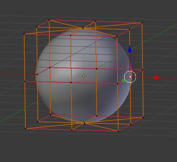Select lattice's back top-left corner vertex
This screenshot has width=177, height=162.
(49, 20)
